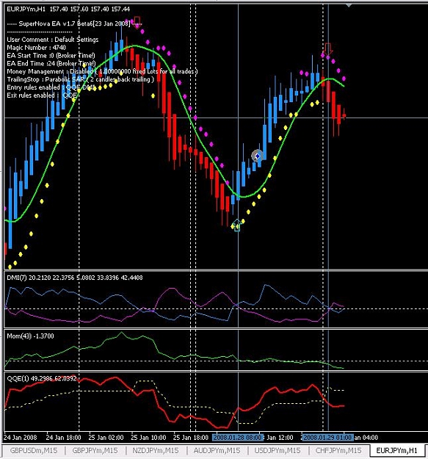
Task: Select the USDJPYm,M15 chart tab
Action: (278, 450)
